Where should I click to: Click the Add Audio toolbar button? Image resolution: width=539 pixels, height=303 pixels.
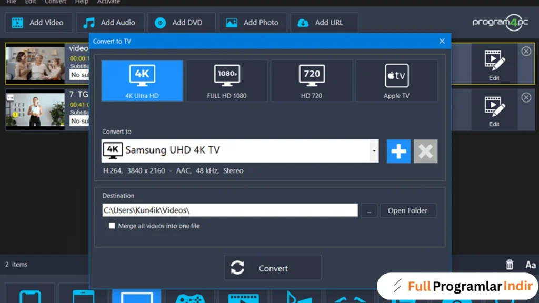coord(110,23)
